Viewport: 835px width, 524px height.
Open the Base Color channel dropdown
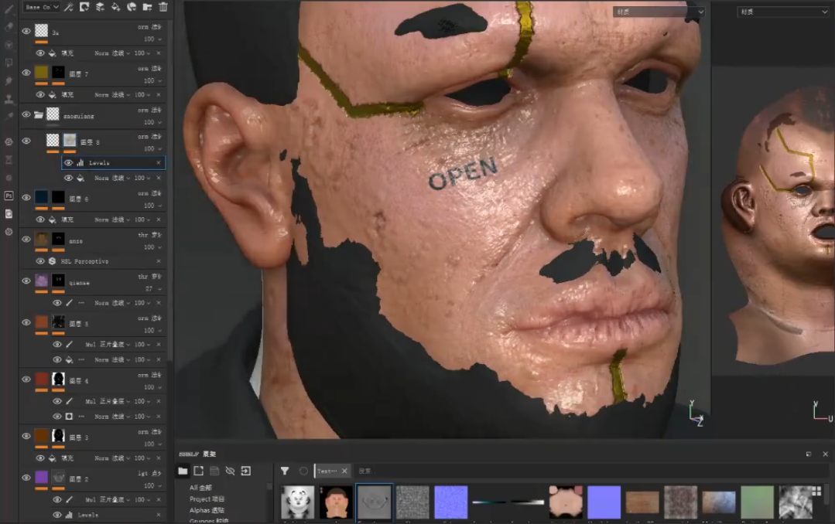click(41, 7)
